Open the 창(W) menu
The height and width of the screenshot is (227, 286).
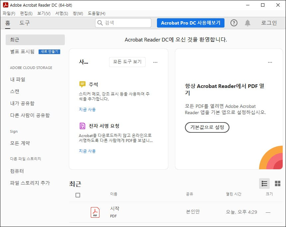pyautogui.click(x=77, y=13)
